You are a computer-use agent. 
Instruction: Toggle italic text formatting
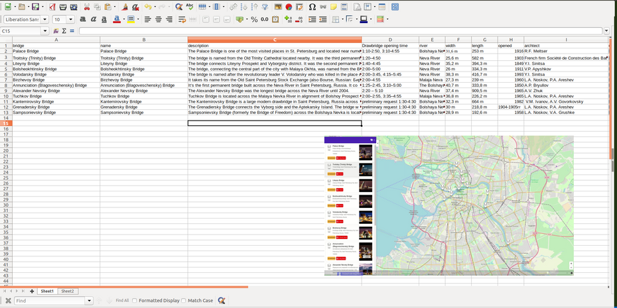click(94, 19)
